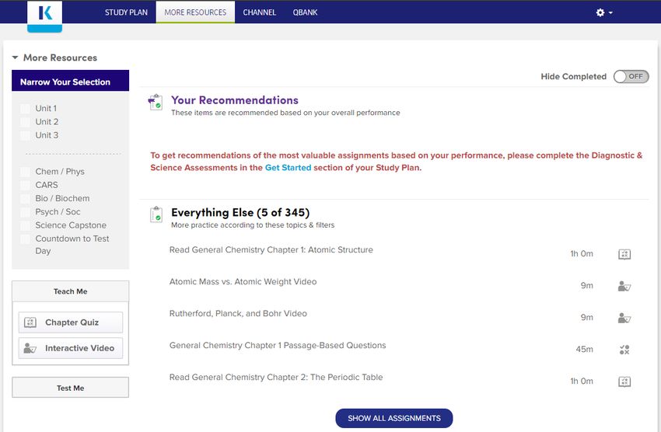Check the Science Capstone filter
The image size is (661, 432).
click(x=26, y=225)
